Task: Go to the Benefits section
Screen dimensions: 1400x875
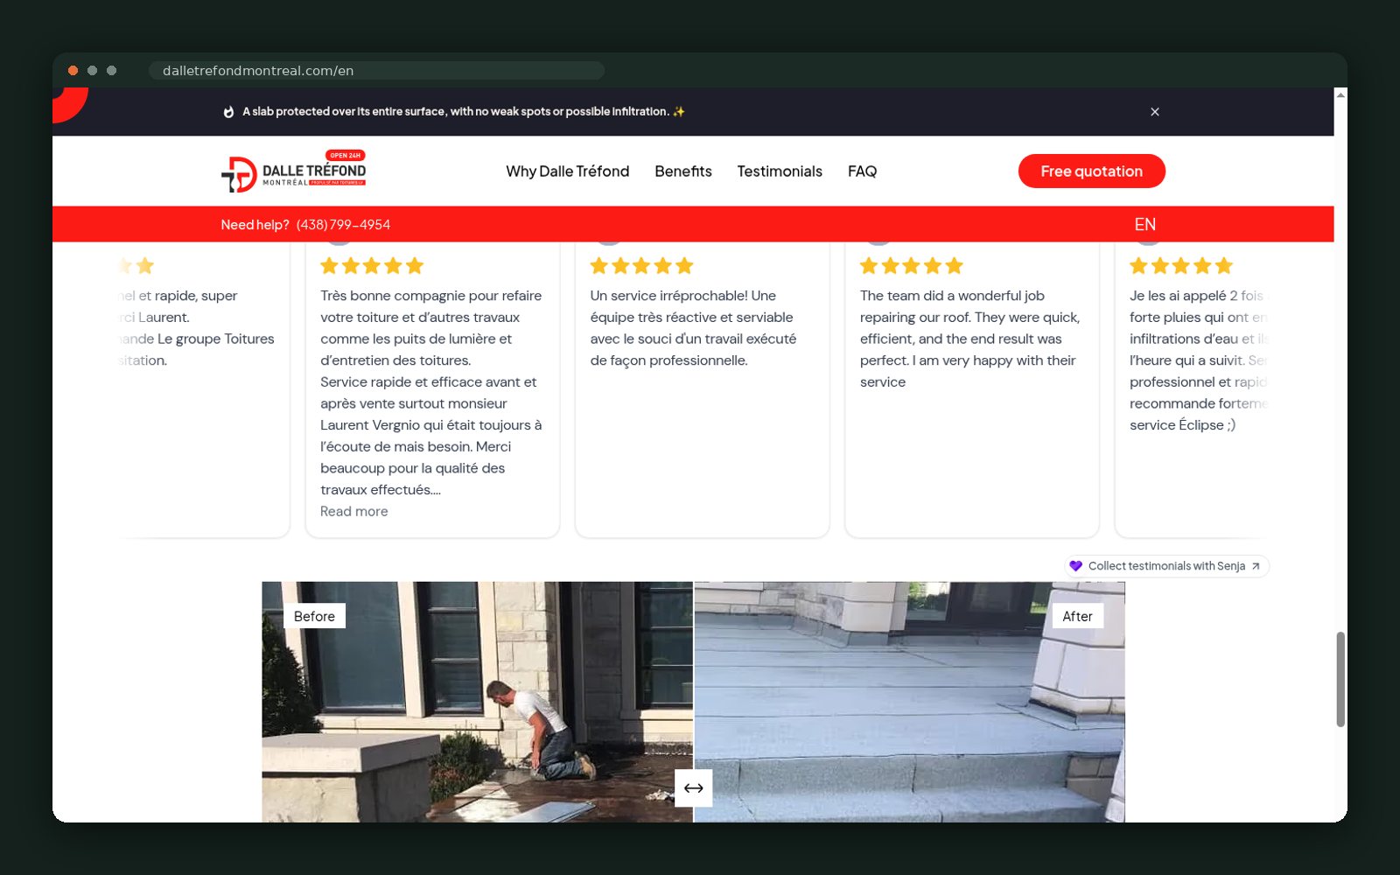Action: click(x=683, y=171)
